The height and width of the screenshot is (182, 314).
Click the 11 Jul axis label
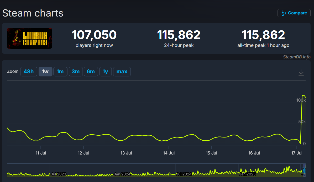tap(41, 153)
